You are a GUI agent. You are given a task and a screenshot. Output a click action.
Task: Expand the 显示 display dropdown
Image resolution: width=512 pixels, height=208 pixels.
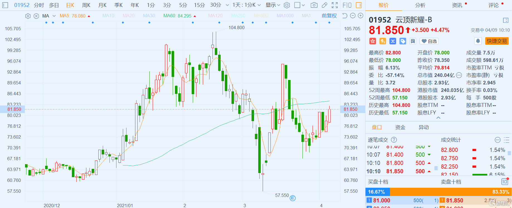(273, 5)
